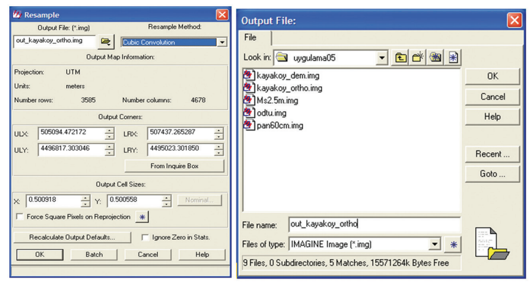
Task: Increase the ULX value with stepper arrow
Action: tap(109, 130)
